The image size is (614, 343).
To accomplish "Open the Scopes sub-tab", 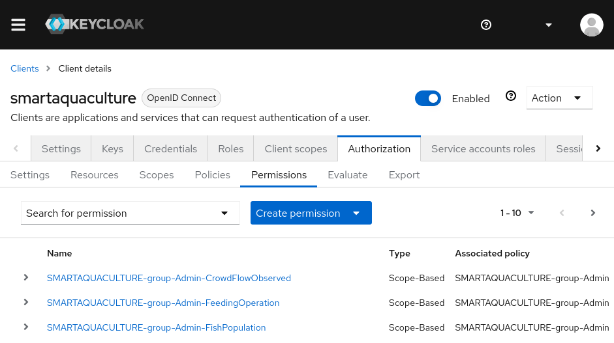I will click(x=156, y=174).
